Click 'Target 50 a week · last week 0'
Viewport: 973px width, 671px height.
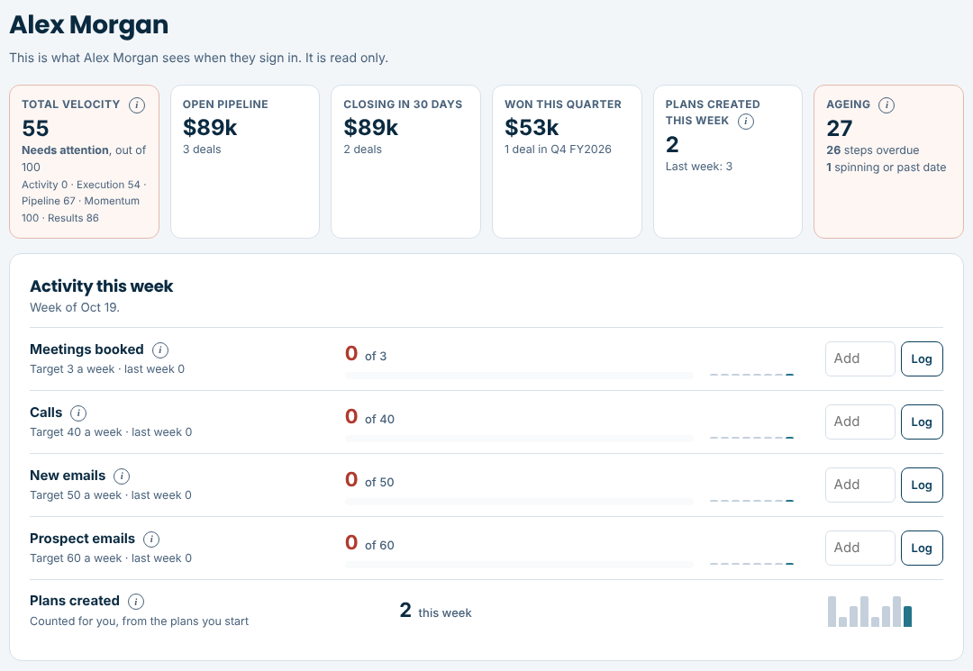111,494
